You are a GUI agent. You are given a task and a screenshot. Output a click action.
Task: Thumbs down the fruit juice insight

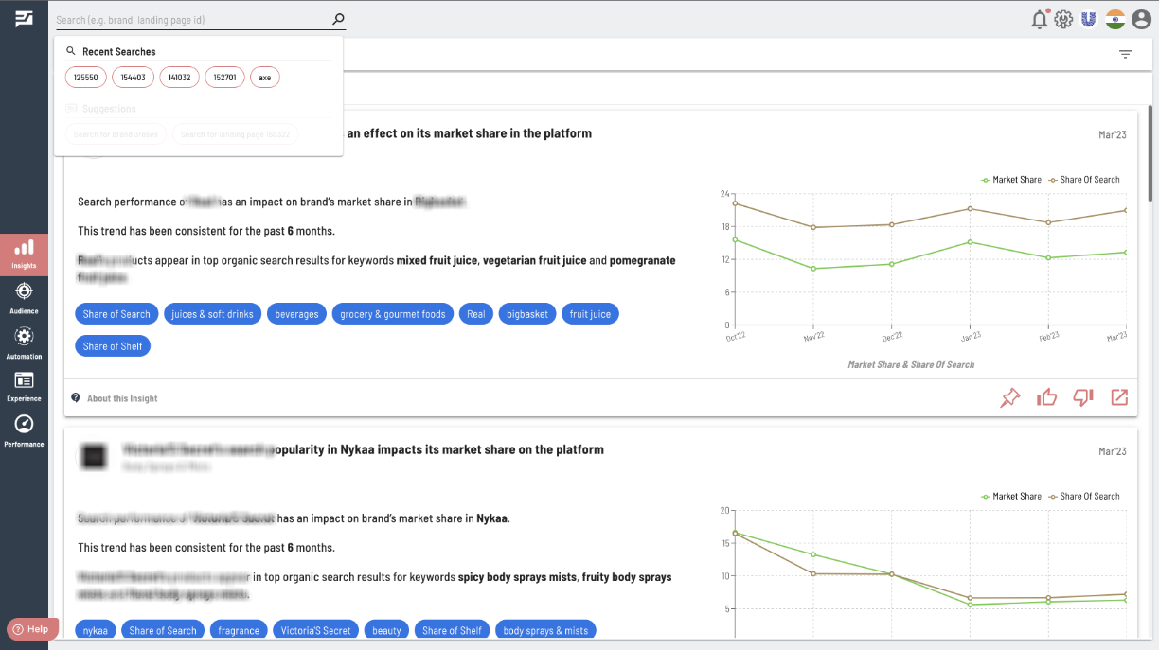(1083, 398)
